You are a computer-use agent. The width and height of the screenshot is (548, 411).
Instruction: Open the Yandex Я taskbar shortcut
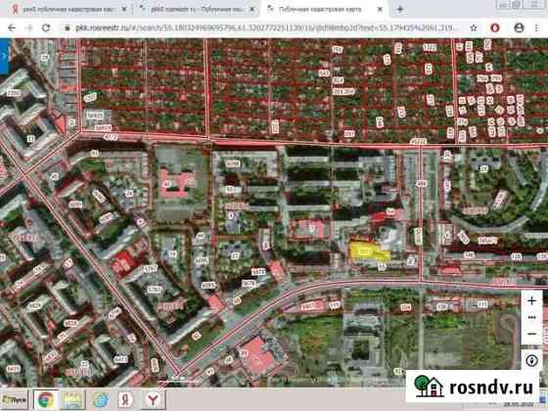(125, 399)
